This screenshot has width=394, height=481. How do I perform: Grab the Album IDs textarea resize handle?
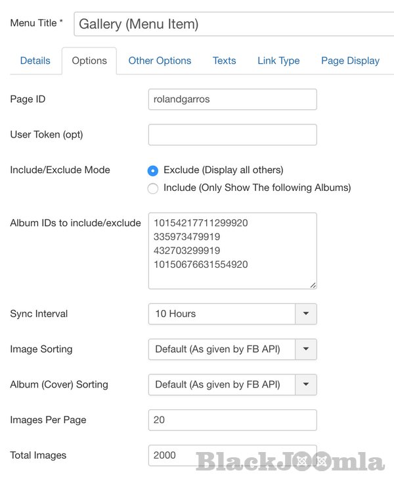(x=313, y=285)
